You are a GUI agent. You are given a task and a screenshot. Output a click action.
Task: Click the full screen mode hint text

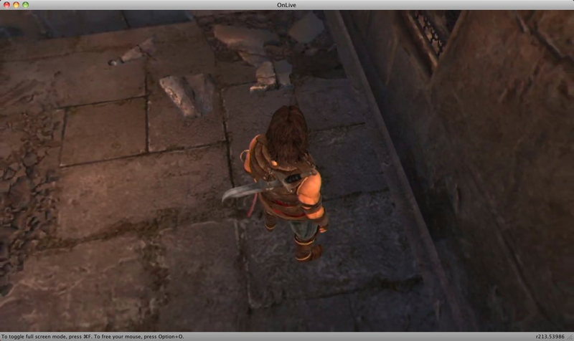[x=93, y=337]
